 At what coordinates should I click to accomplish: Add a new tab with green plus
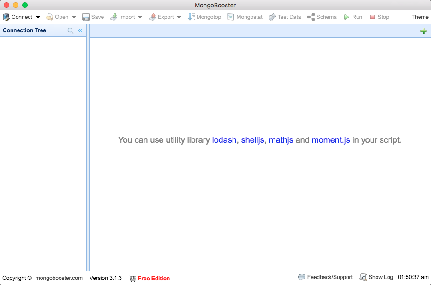(x=424, y=31)
